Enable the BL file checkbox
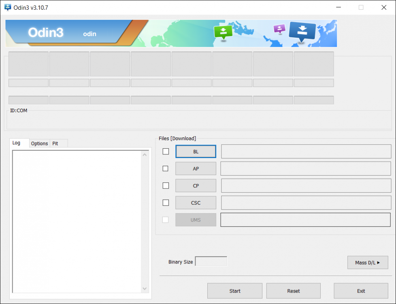This screenshot has width=396, height=304. point(166,151)
